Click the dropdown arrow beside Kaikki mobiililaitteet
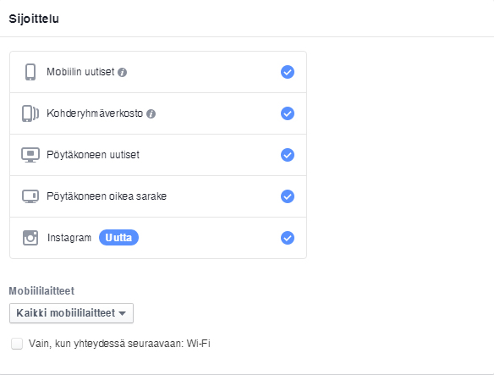 tap(123, 313)
